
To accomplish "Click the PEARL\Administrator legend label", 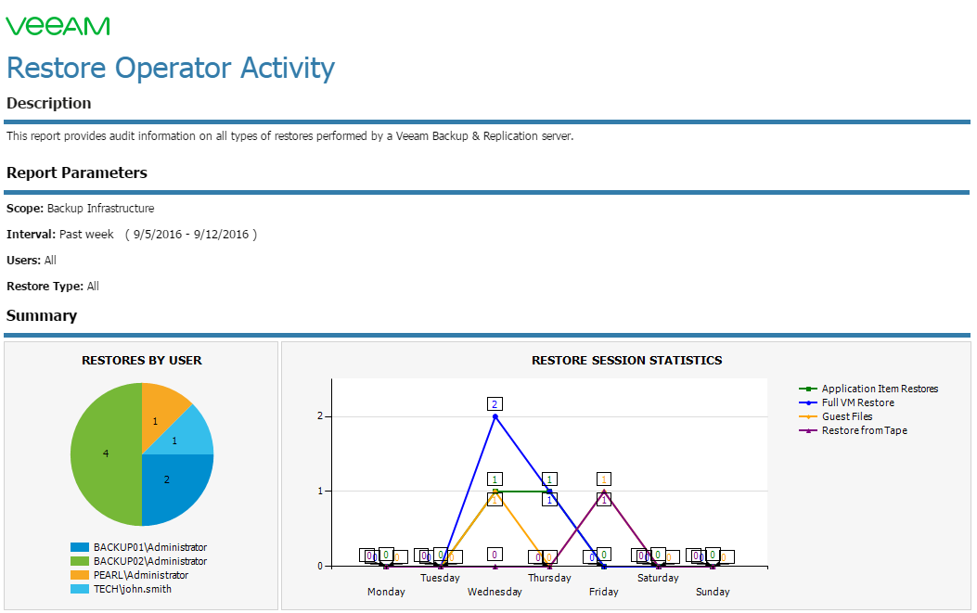I will point(141,575).
